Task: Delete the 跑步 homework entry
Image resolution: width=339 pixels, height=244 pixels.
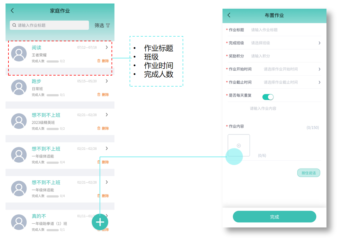Action: (x=103, y=95)
